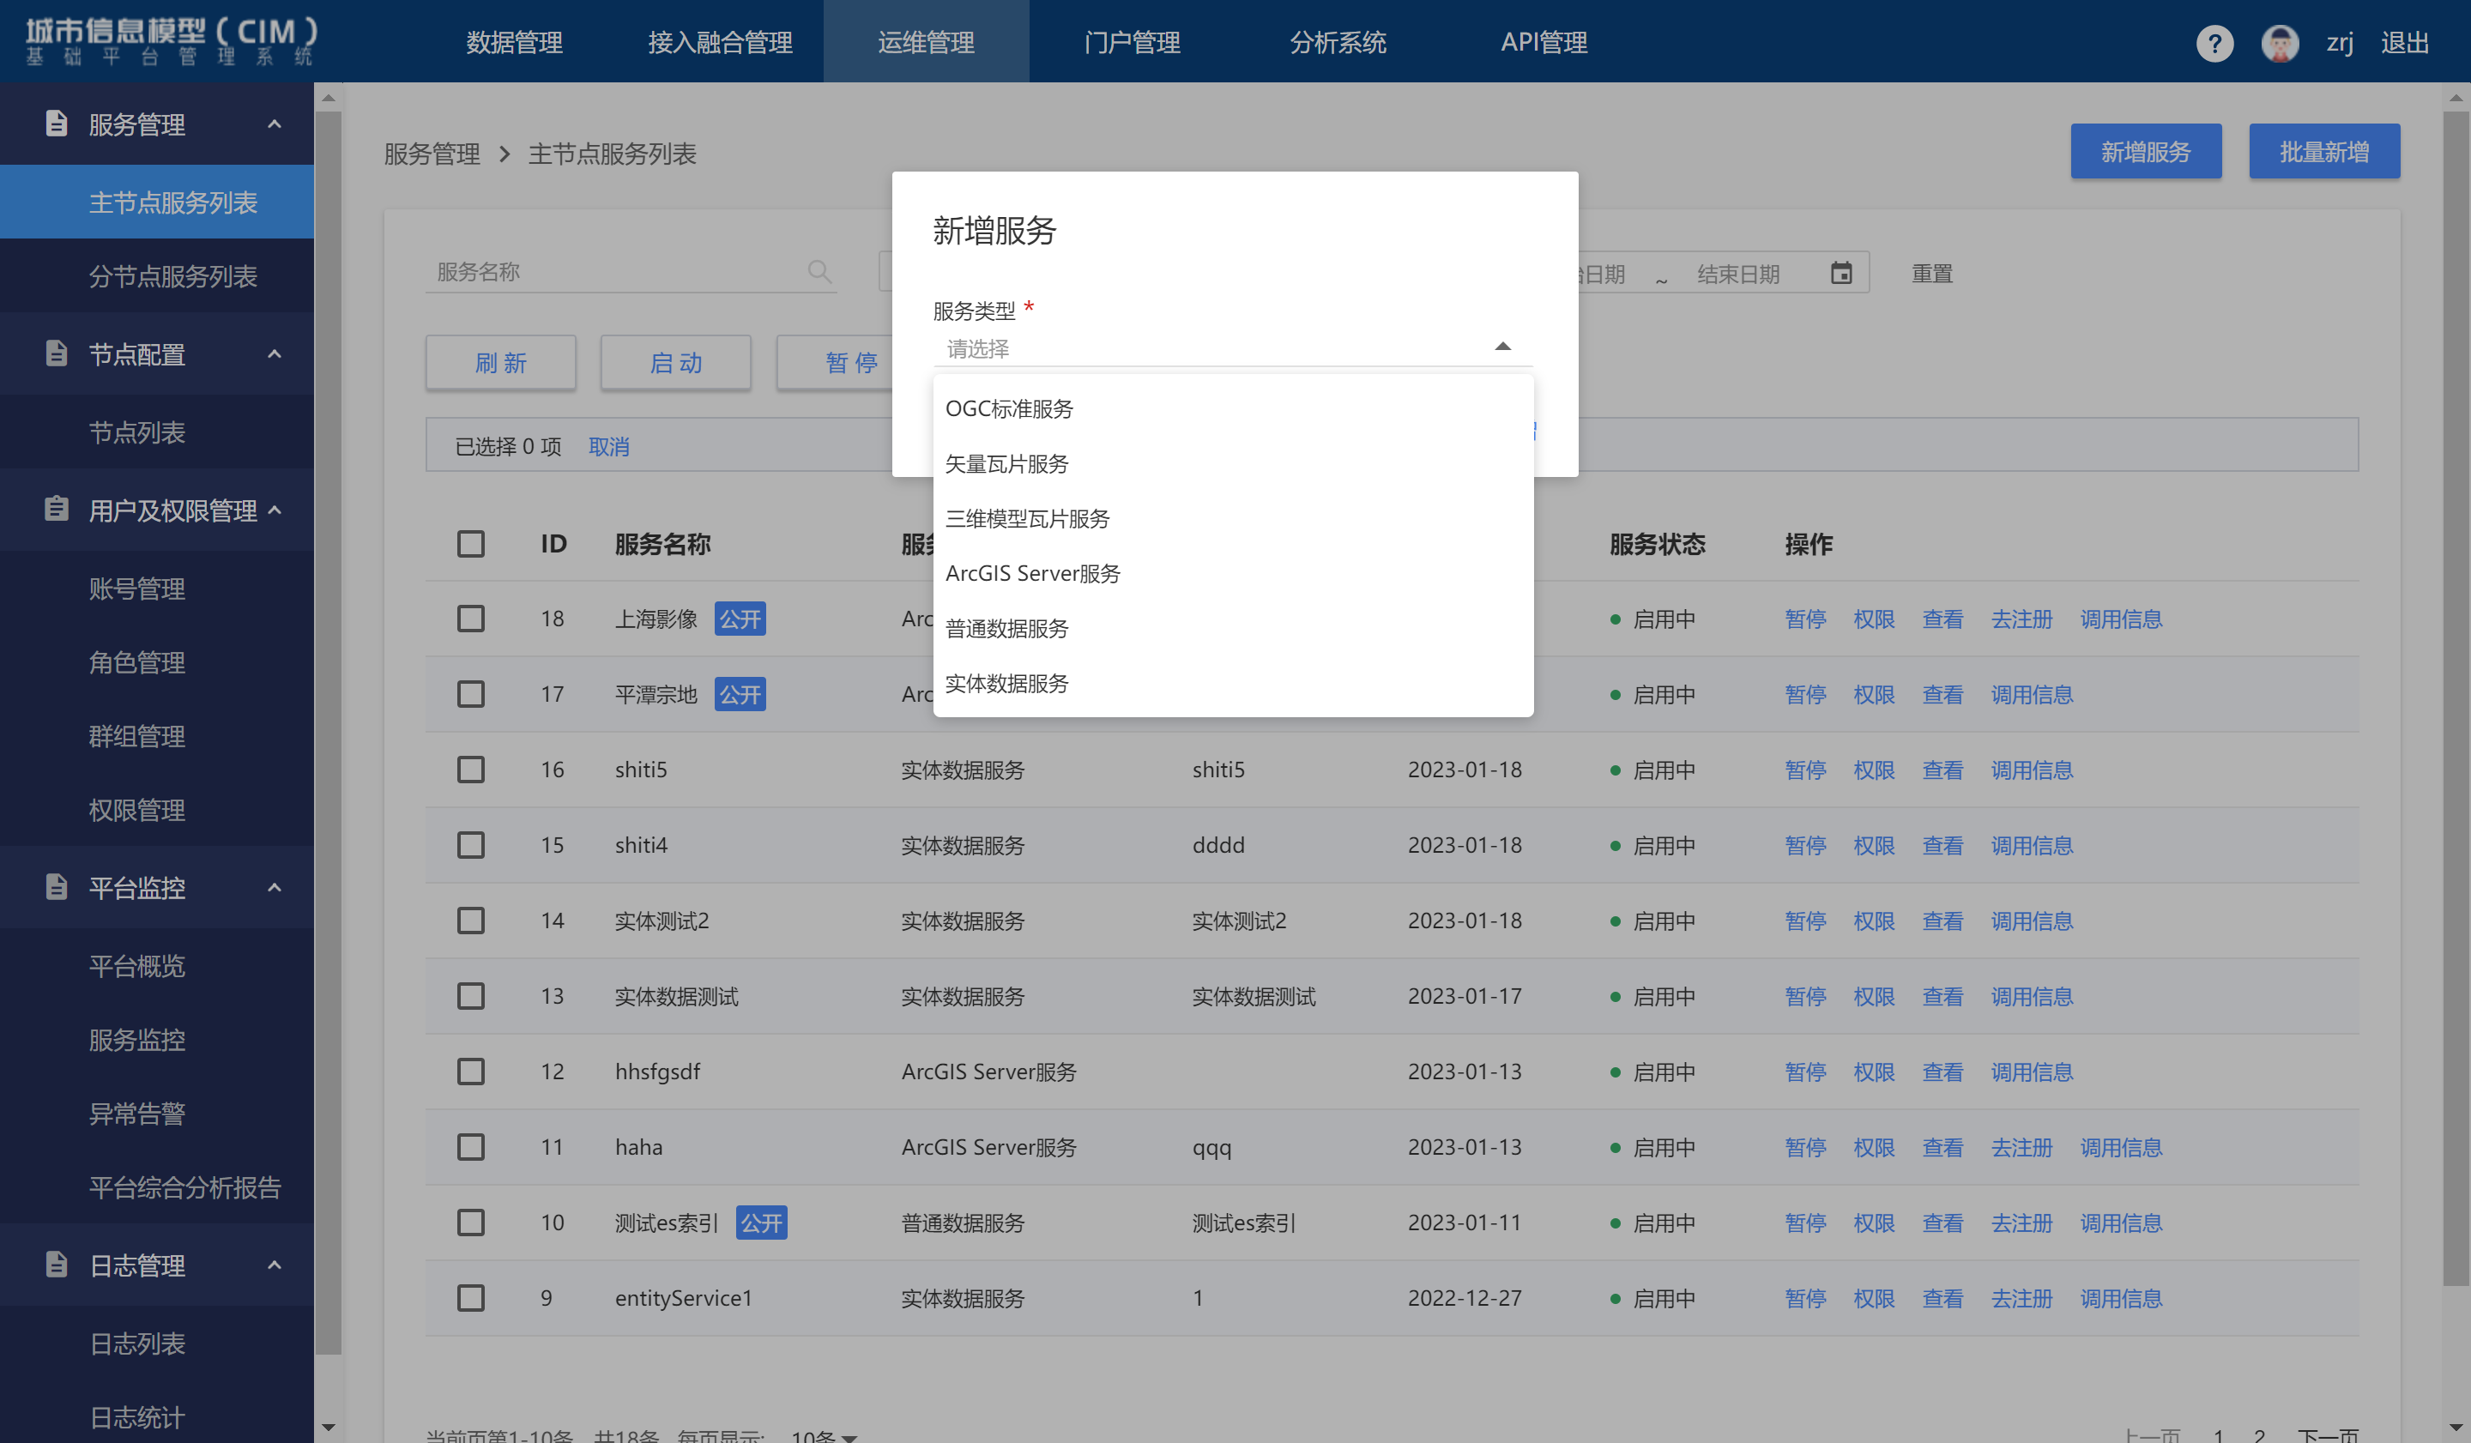Click the 服务名称 search input
The height and width of the screenshot is (1443, 2471).
(x=631, y=272)
